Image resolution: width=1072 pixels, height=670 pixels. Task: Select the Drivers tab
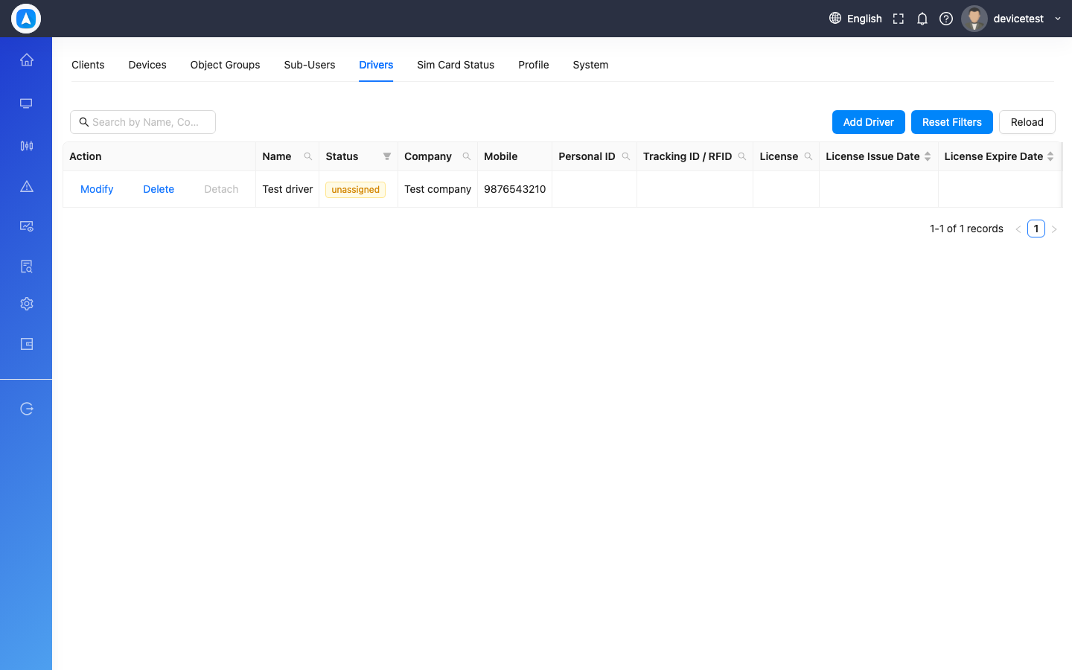[376, 65]
